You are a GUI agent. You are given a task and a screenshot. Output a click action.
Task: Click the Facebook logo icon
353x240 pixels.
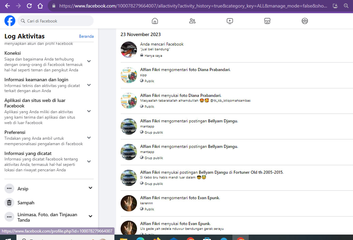(10, 21)
